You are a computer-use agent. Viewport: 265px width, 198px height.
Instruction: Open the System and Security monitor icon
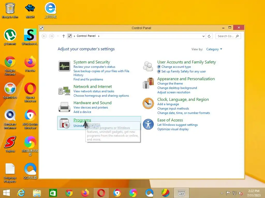pos(64,66)
